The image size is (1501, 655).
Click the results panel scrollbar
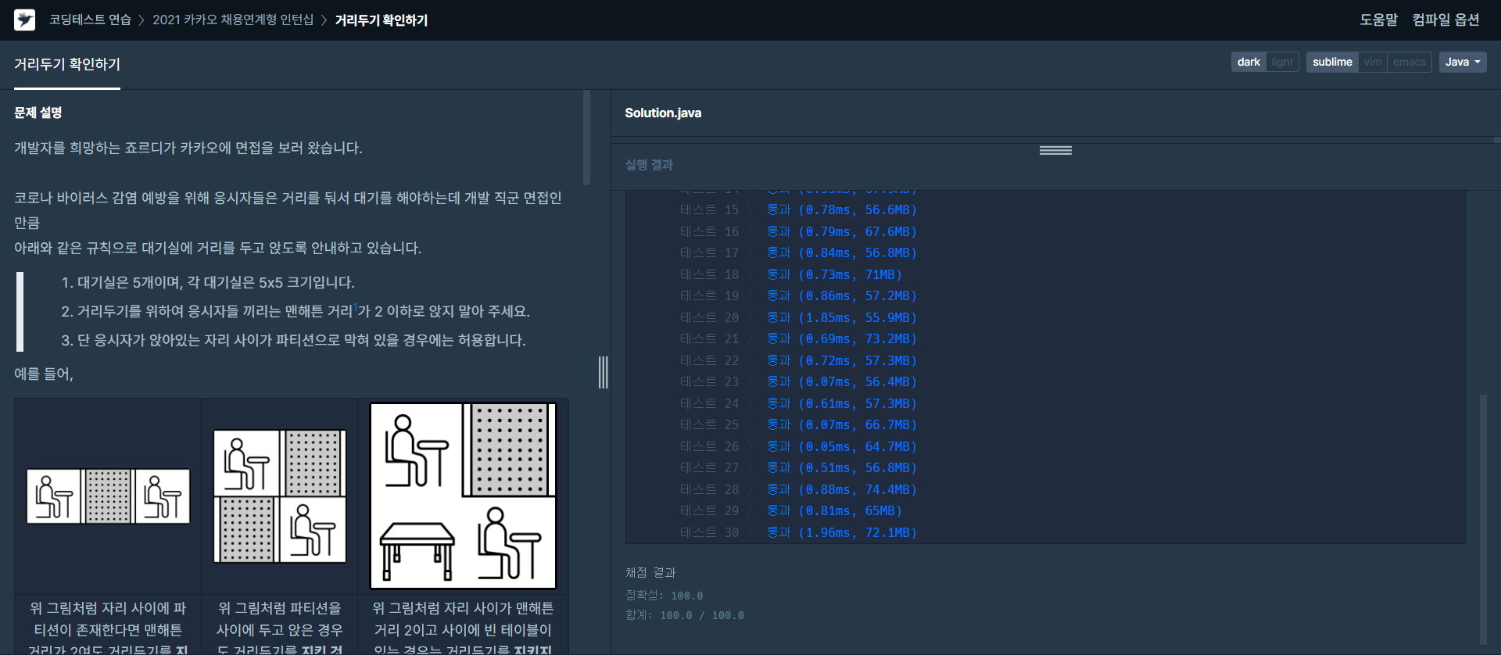(x=1483, y=519)
